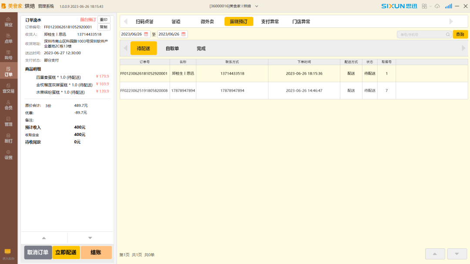Viewport: 470px width, 264px height.
Task: Select the 叫号 sidebar icon
Action: [x=8, y=55]
